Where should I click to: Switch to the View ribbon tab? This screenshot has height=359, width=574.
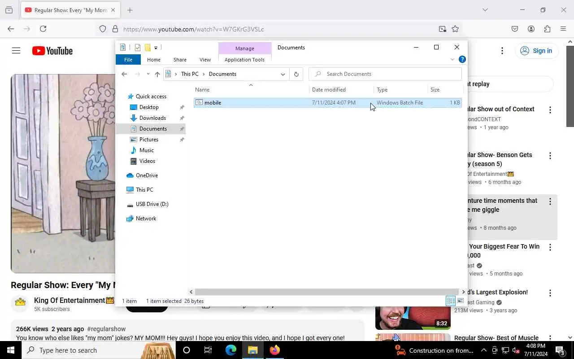pos(205,60)
